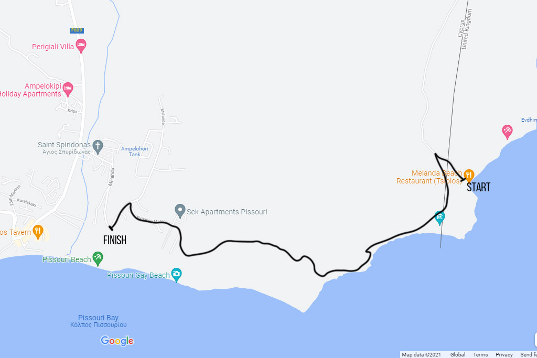Click the Pissouri Bay label

(98, 318)
